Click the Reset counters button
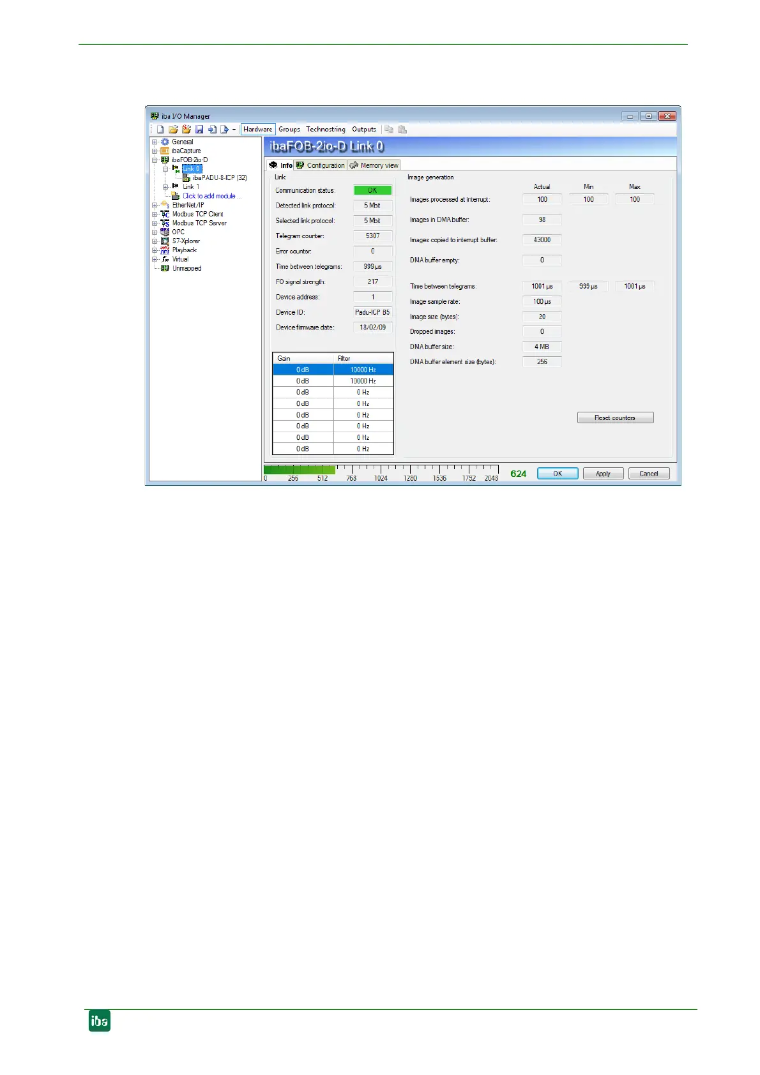The image size is (760, 1075). (x=615, y=417)
